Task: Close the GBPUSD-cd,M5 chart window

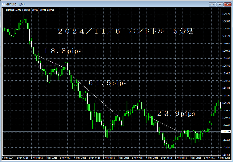Action: click(x=228, y=4)
